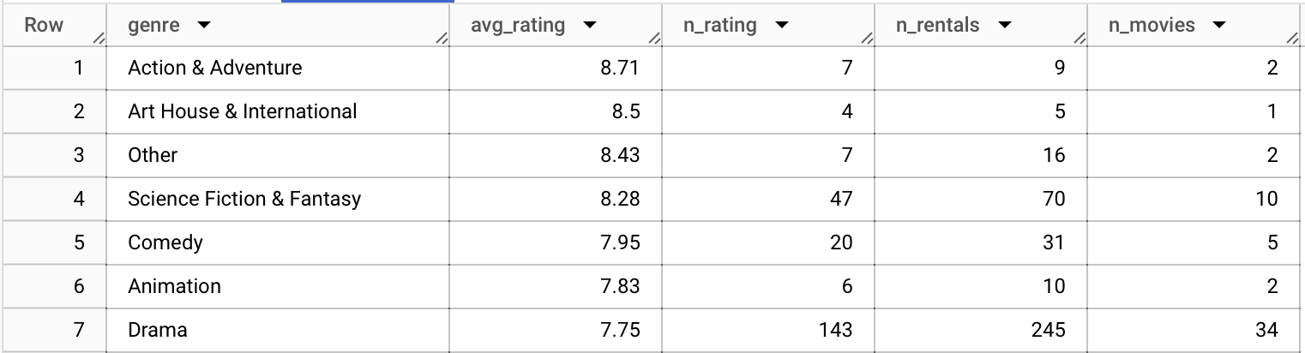This screenshot has width=1305, height=353.
Task: Click the genre column resize handle icon
Action: 442,38
